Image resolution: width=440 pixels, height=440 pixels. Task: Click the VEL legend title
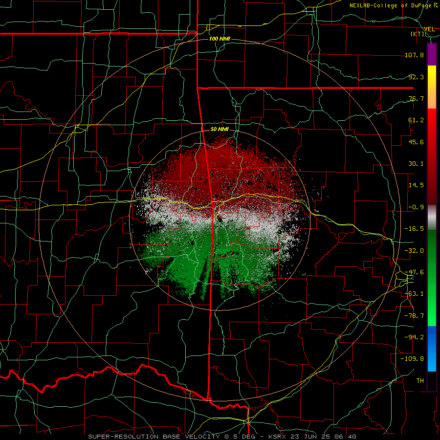[429, 29]
